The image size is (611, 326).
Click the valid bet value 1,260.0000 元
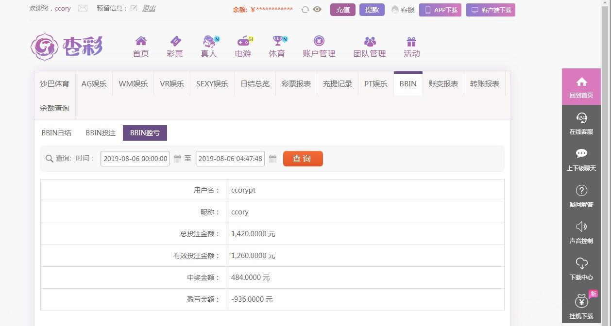[253, 256]
